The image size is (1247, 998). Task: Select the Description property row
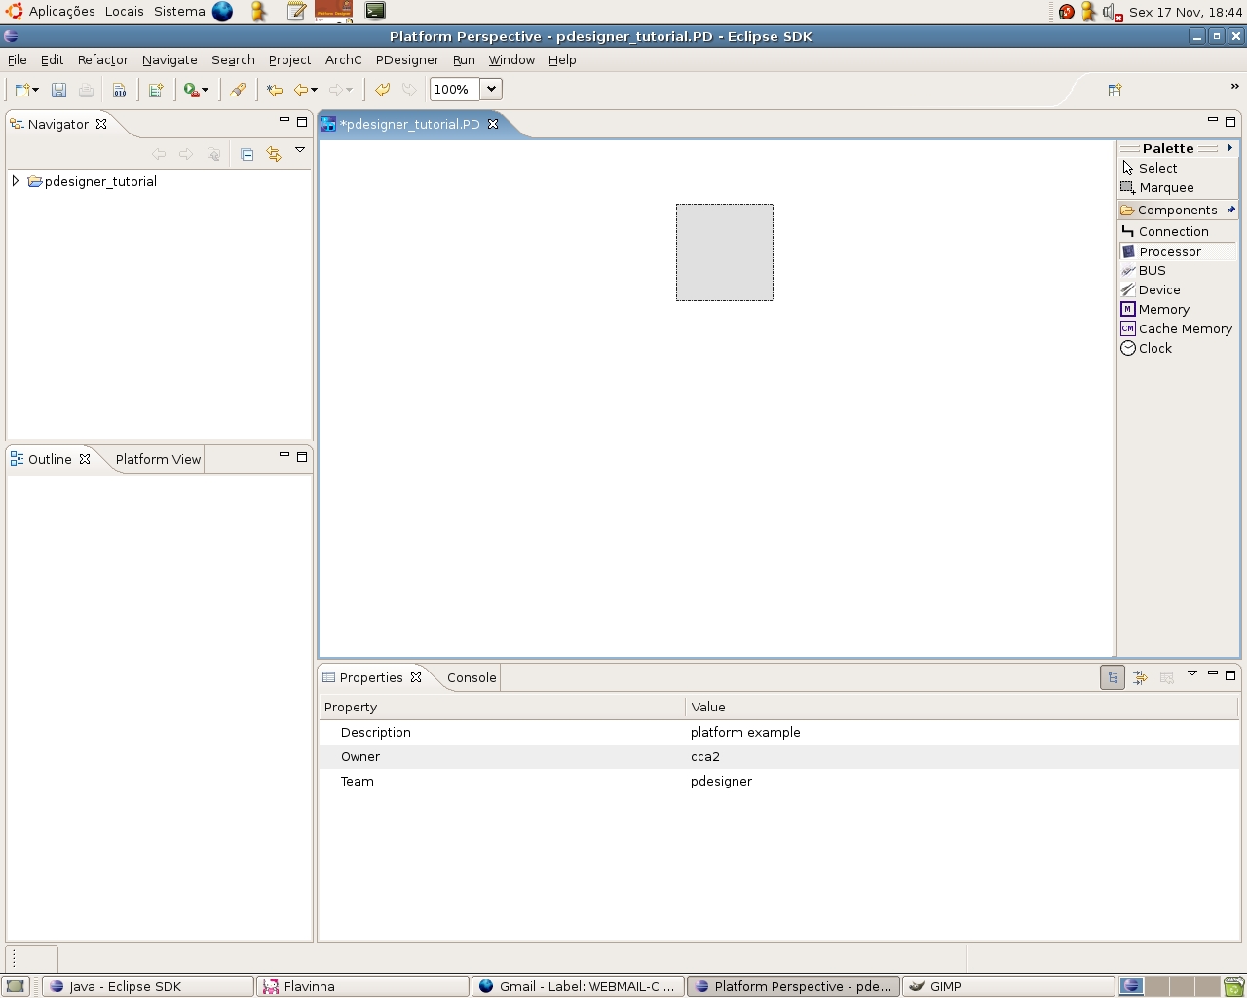779,732
